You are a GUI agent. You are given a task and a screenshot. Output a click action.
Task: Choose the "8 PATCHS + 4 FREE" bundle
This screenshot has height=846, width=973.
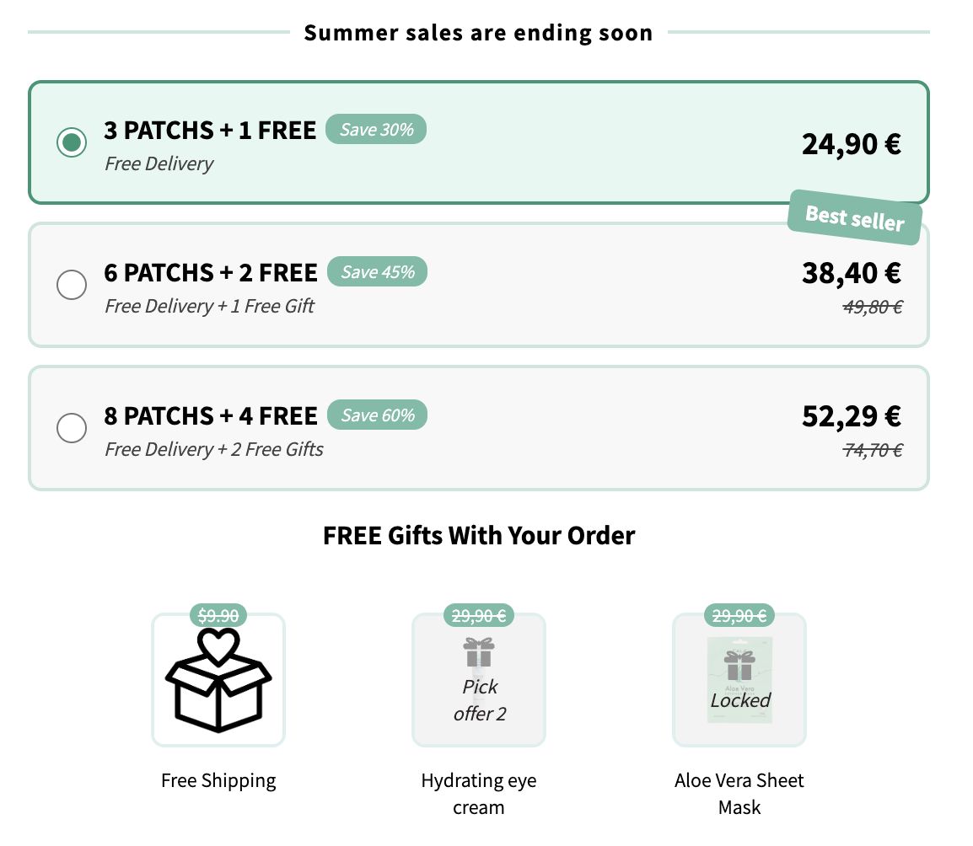[72, 428]
